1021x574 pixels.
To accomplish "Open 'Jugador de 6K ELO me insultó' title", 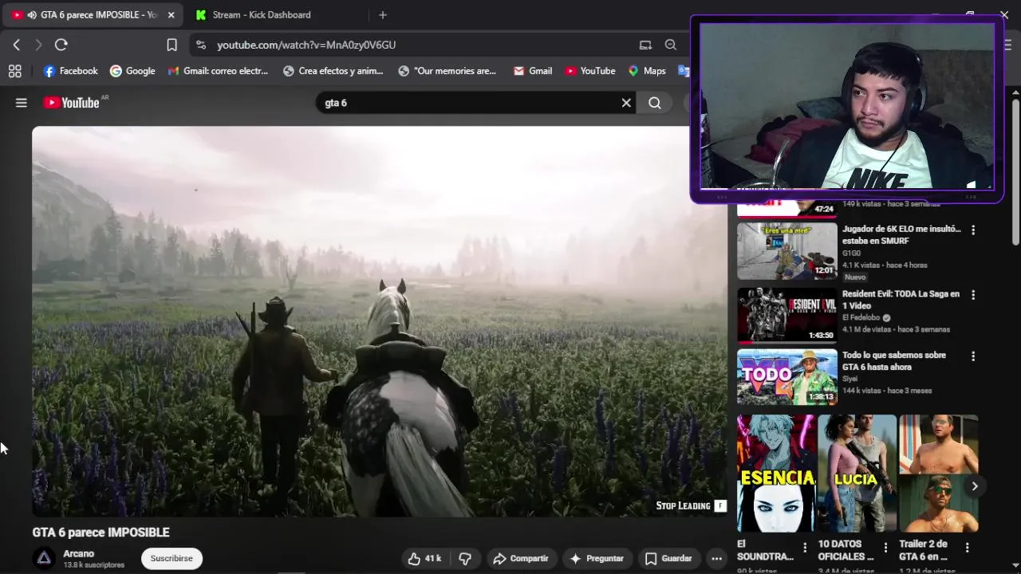I will tap(901, 234).
